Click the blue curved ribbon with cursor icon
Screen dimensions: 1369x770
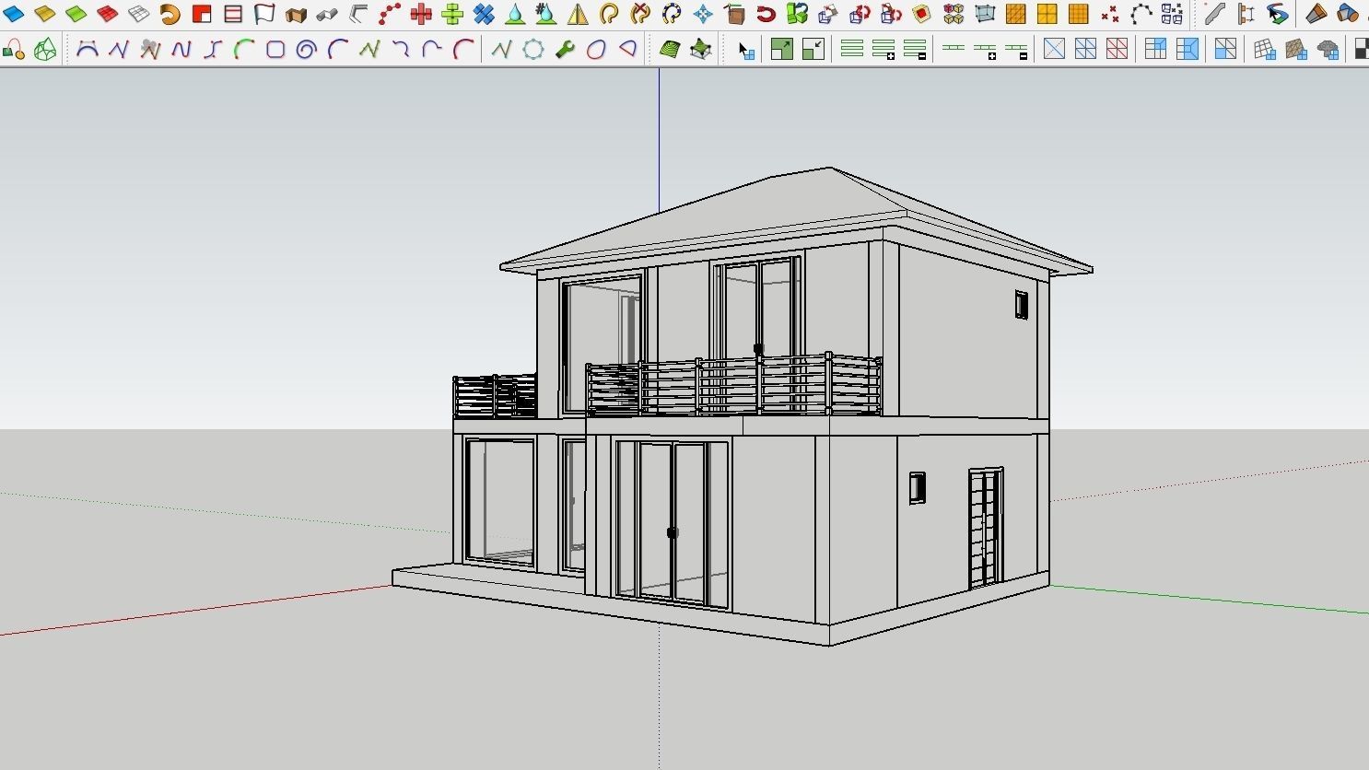pyautogui.click(x=1277, y=14)
